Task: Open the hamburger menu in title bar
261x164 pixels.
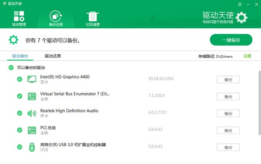Action: point(240,4)
